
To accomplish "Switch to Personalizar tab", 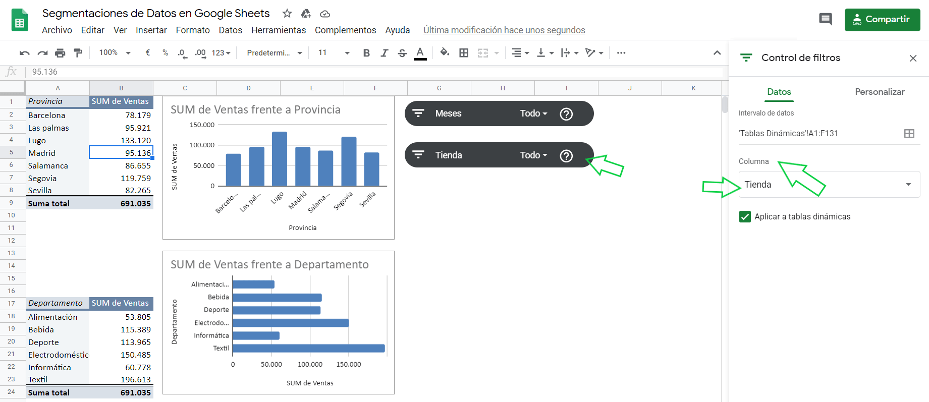I will click(x=880, y=92).
